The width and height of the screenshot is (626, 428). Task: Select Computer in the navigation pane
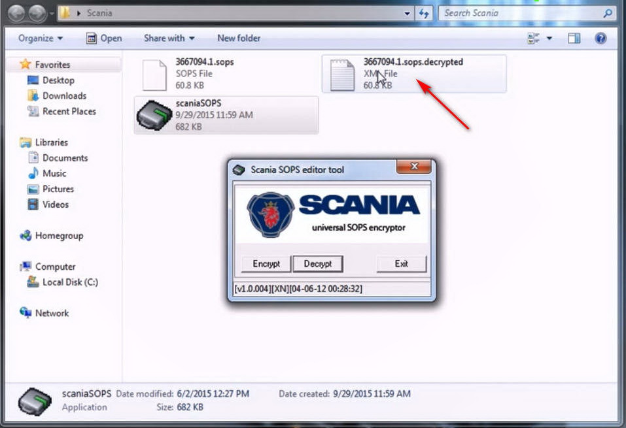(55, 267)
